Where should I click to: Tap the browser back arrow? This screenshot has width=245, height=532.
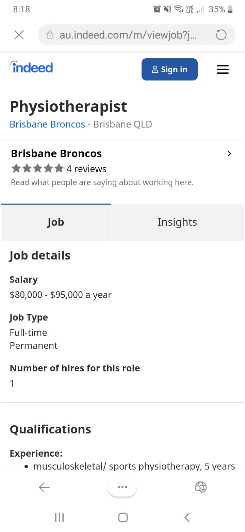pyautogui.click(x=44, y=487)
